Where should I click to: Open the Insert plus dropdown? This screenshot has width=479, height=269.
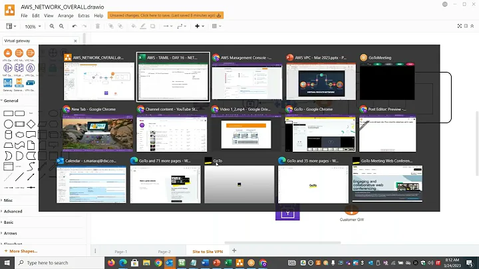click(x=199, y=26)
